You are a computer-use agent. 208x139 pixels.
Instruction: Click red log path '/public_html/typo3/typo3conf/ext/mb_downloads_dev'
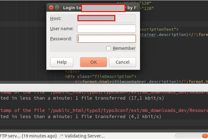tap(119, 110)
